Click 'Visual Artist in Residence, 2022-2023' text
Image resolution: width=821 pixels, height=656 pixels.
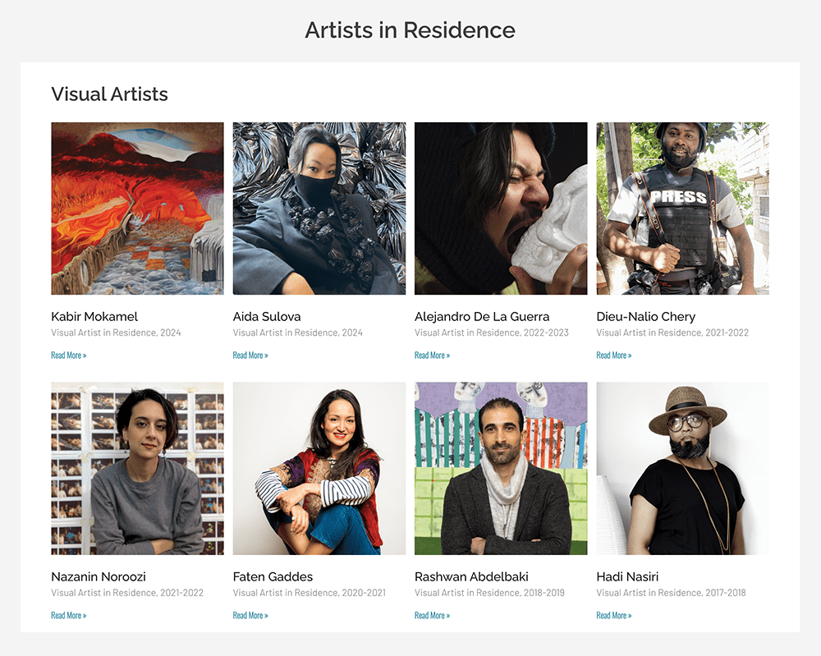tap(492, 333)
